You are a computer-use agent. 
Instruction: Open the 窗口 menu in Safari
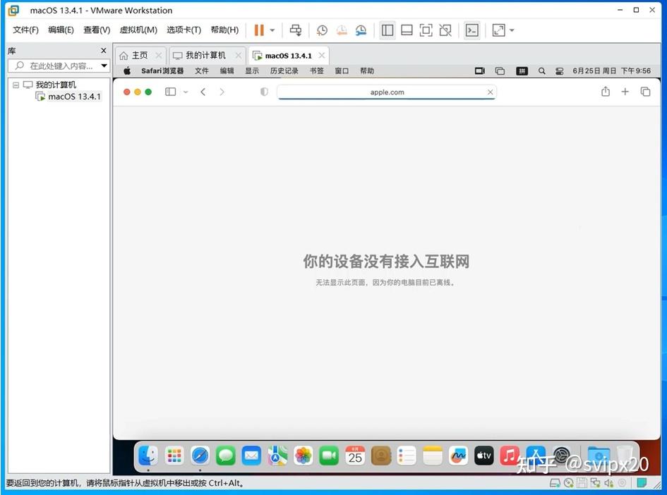point(342,71)
